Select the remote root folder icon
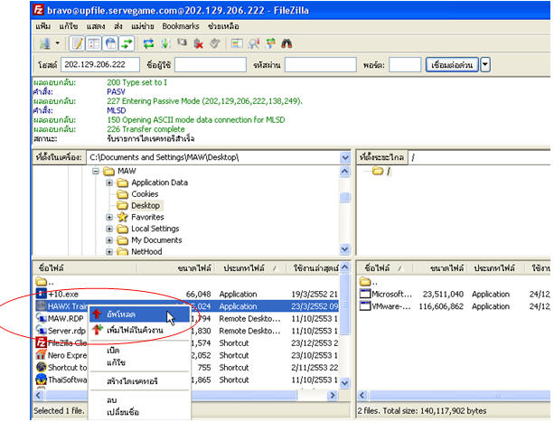554x422 pixels. pyautogui.click(x=378, y=171)
